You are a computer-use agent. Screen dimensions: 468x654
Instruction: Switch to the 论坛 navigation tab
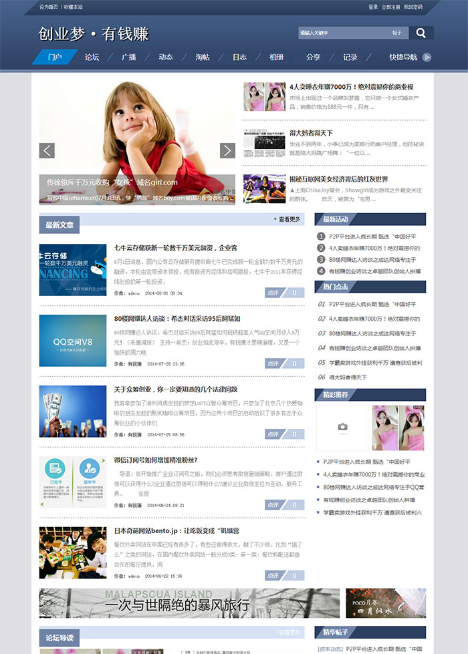92,57
